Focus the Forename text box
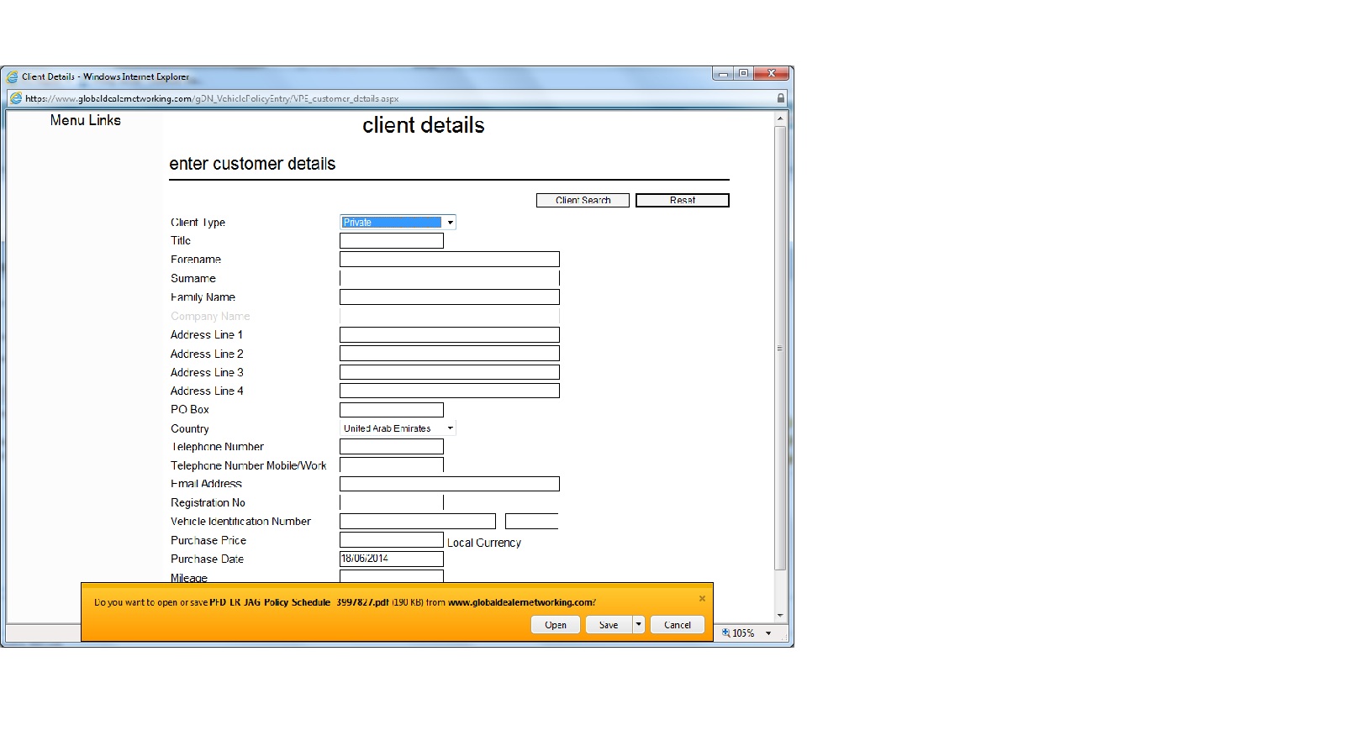1345x756 pixels. [450, 260]
